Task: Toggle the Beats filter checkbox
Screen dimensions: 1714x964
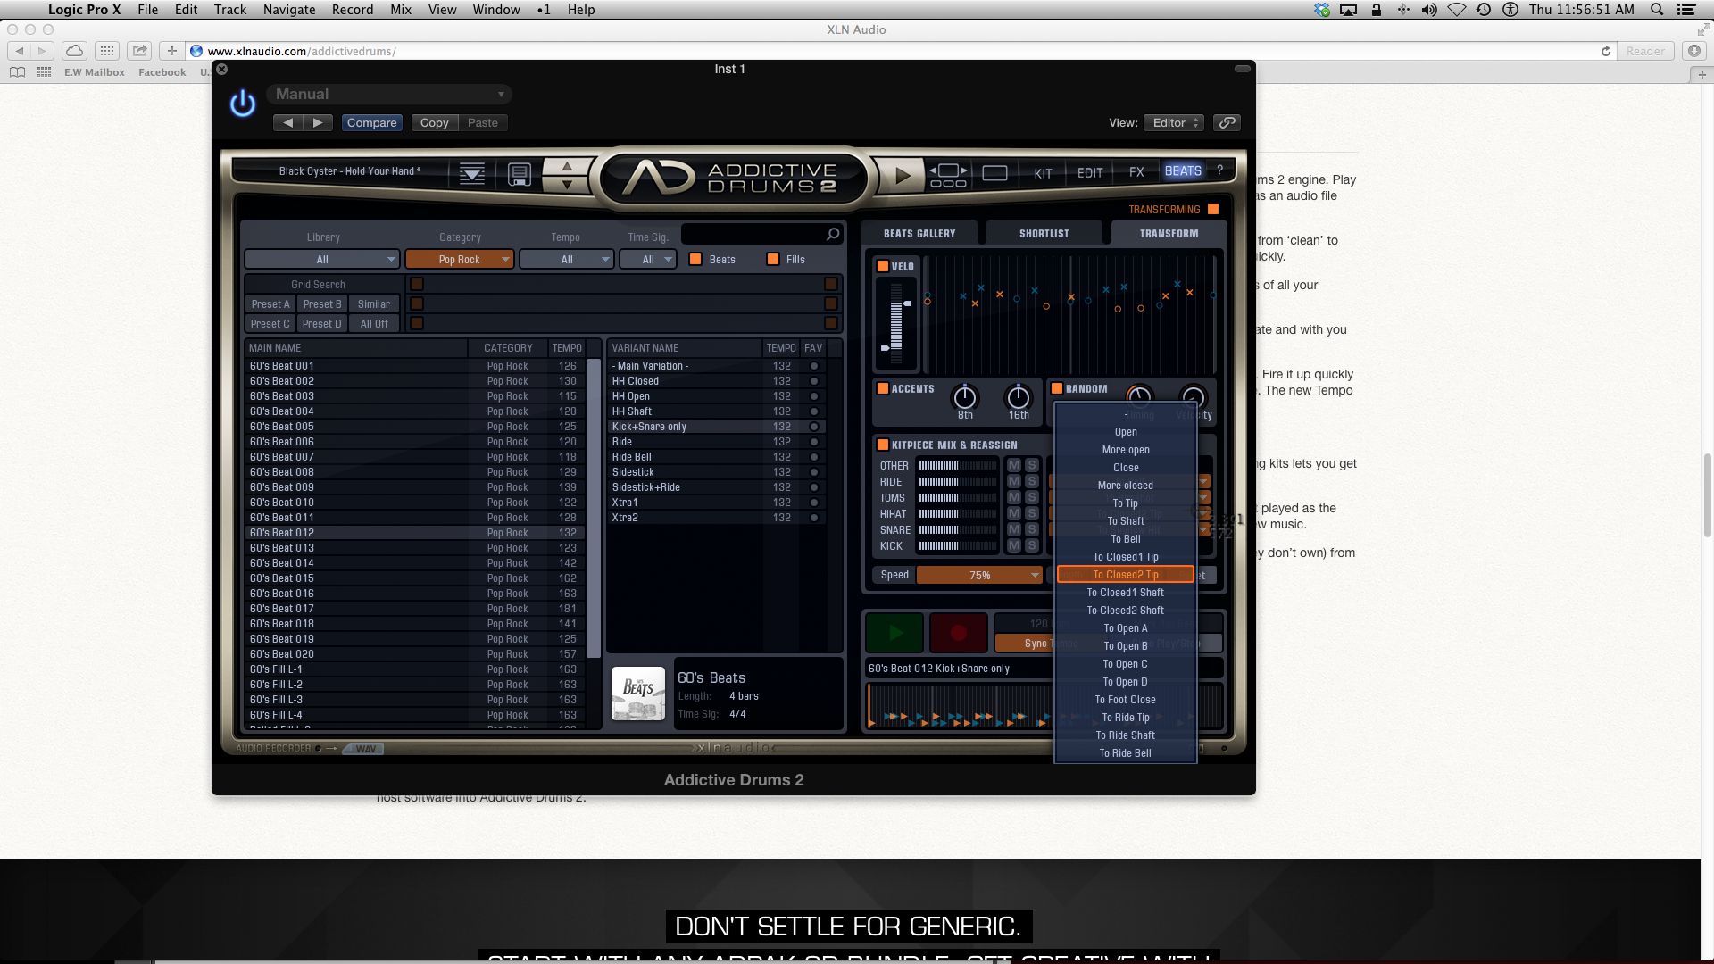Action: [x=695, y=259]
